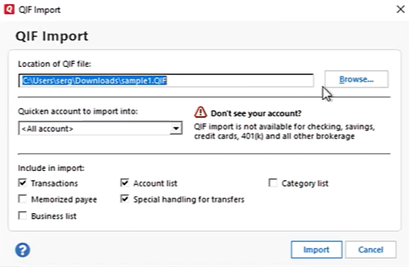The height and width of the screenshot is (267, 409).
Task: Click the Quicken logo in title bar
Action: (x=9, y=9)
